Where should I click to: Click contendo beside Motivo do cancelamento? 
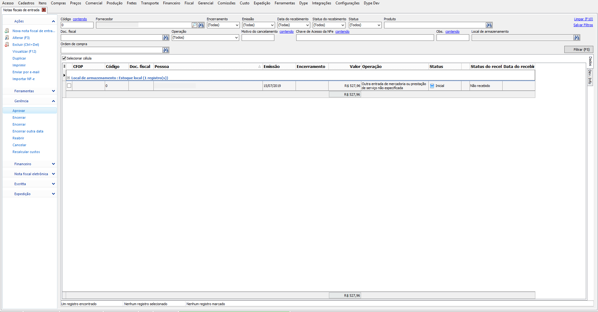pos(287,31)
